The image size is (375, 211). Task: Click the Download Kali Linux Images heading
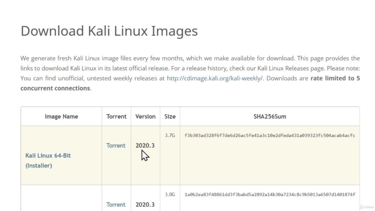tap(109, 31)
